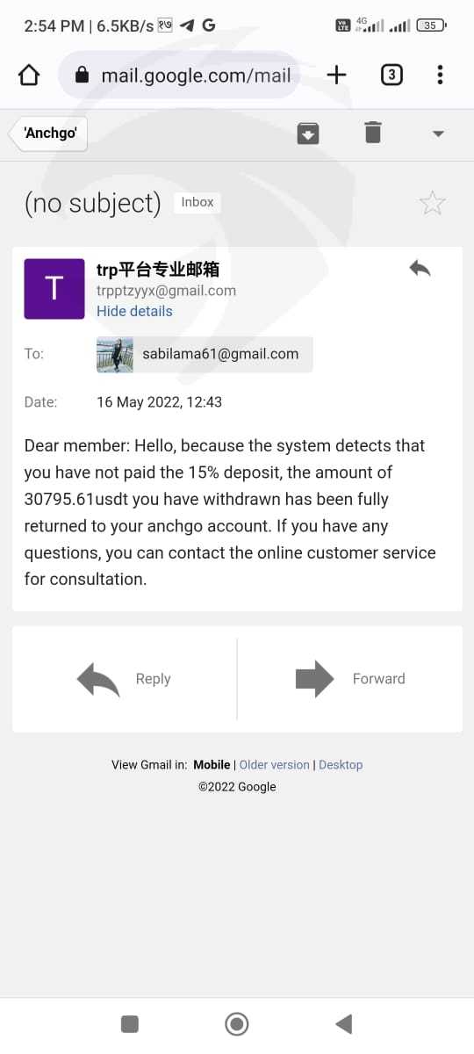Tap the purple T sender avatar
This screenshot has width=474, height=1054.
click(54, 289)
